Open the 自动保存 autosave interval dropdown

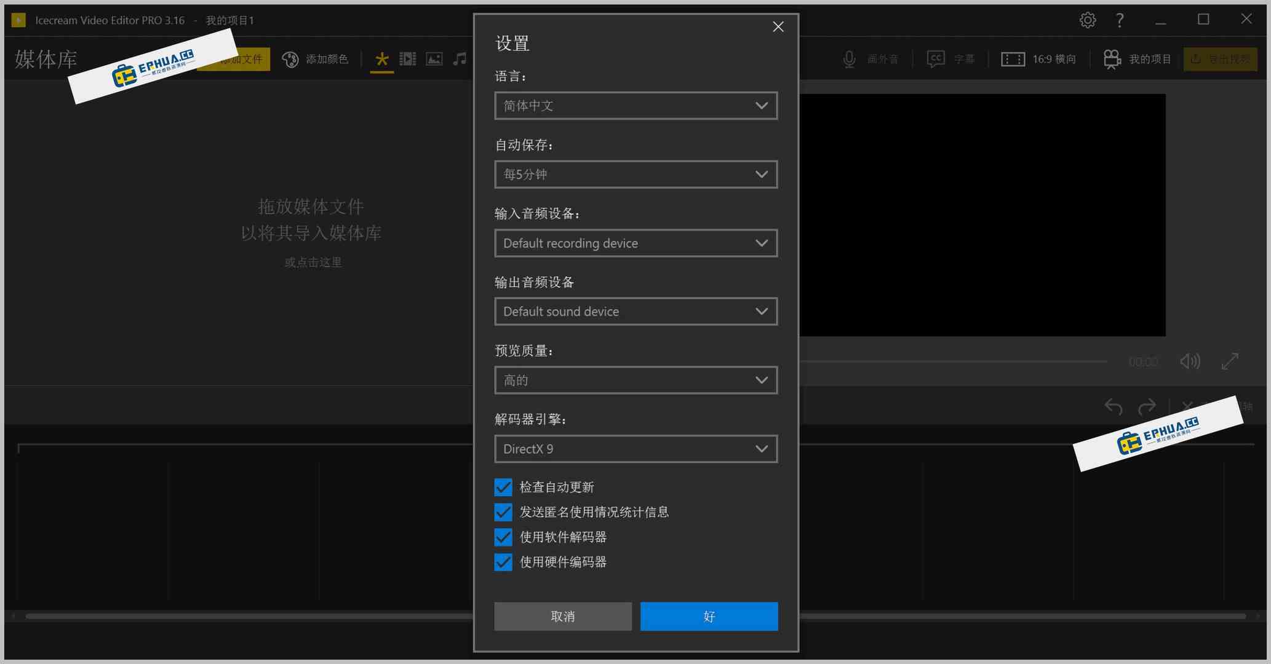(x=635, y=174)
